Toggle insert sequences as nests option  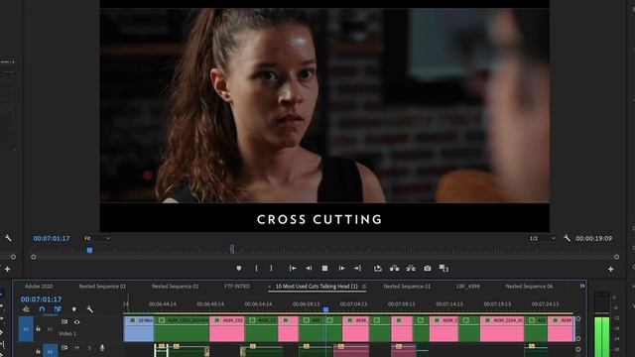(x=26, y=309)
